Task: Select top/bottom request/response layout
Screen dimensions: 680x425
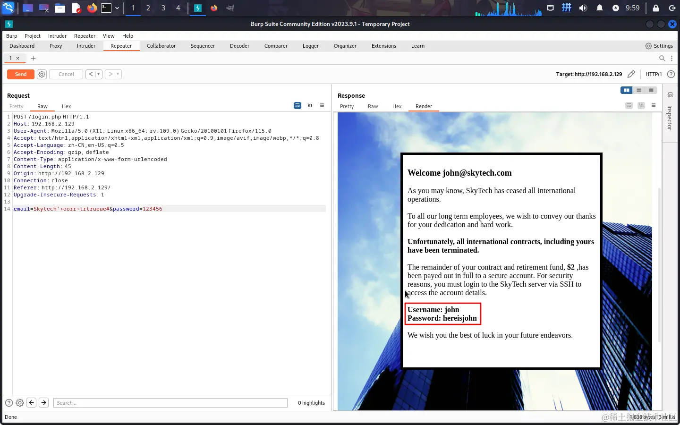Action: click(639, 90)
